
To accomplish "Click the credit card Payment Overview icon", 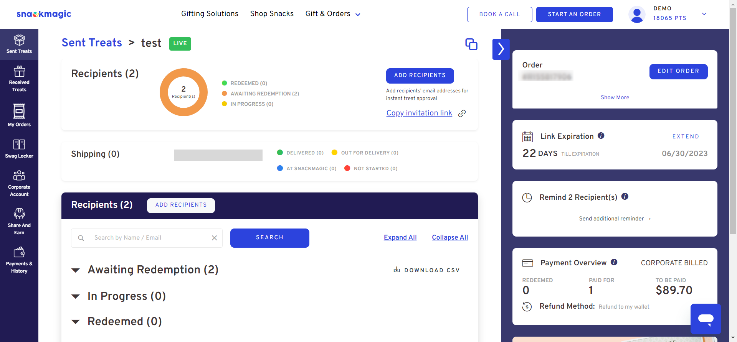I will (527, 263).
